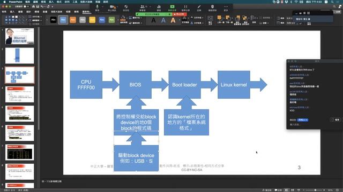Image resolution: width=343 pixels, height=192 pixels.
Task: Open the Transitions ribbon tab
Action: (x=37, y=12)
